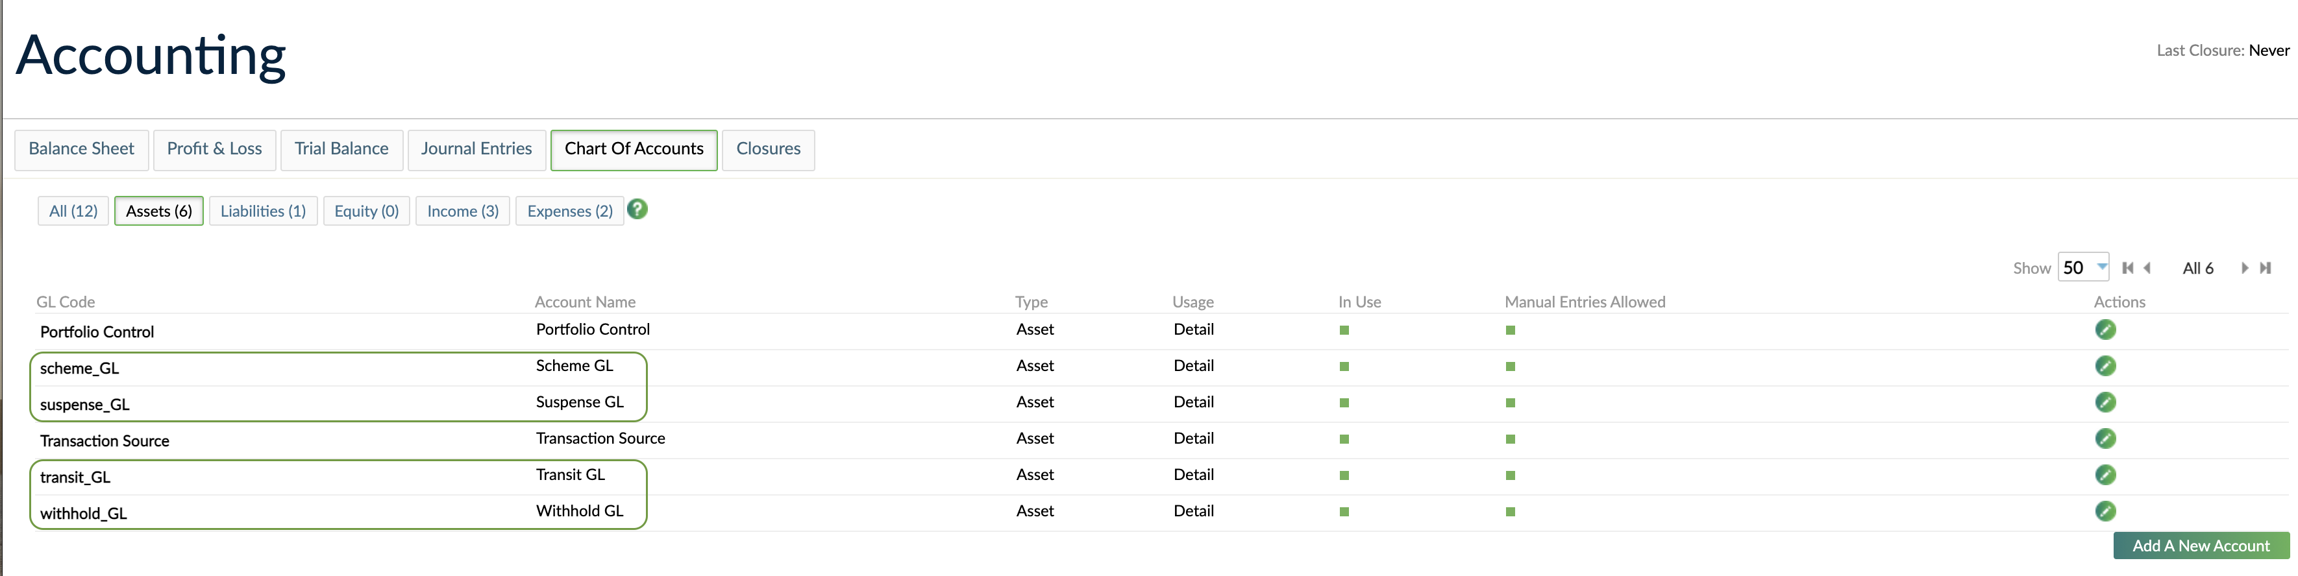Switch to Balance Sheet tab
Viewport: 2298px width, 576px height.
pyautogui.click(x=81, y=149)
